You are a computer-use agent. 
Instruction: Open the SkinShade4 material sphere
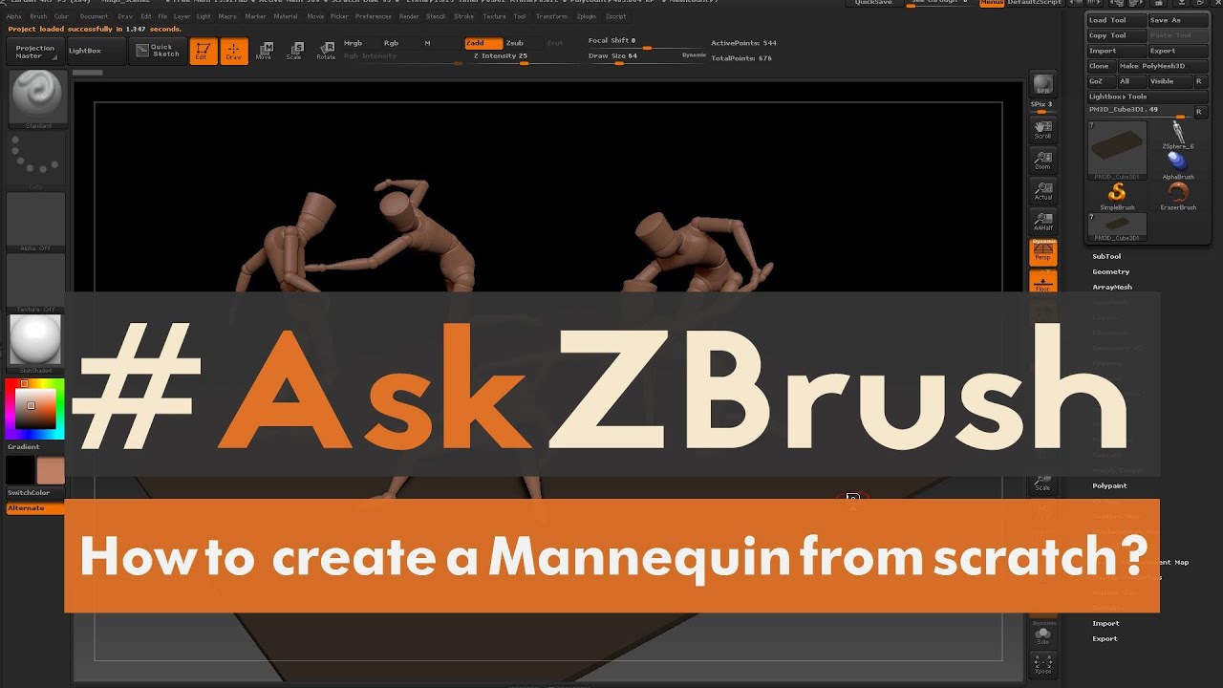[x=36, y=344]
